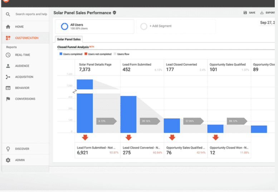Open the Sep 27 date range picker
Viewport: 278px width, 192px height.
click(x=267, y=23)
